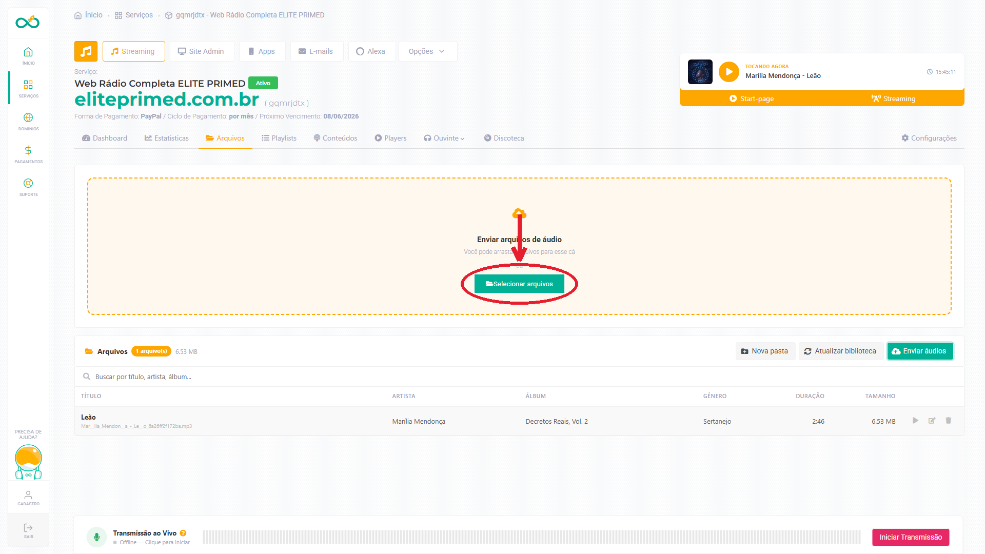Open Serviços in the sidebar
The image size is (985, 554).
click(28, 88)
